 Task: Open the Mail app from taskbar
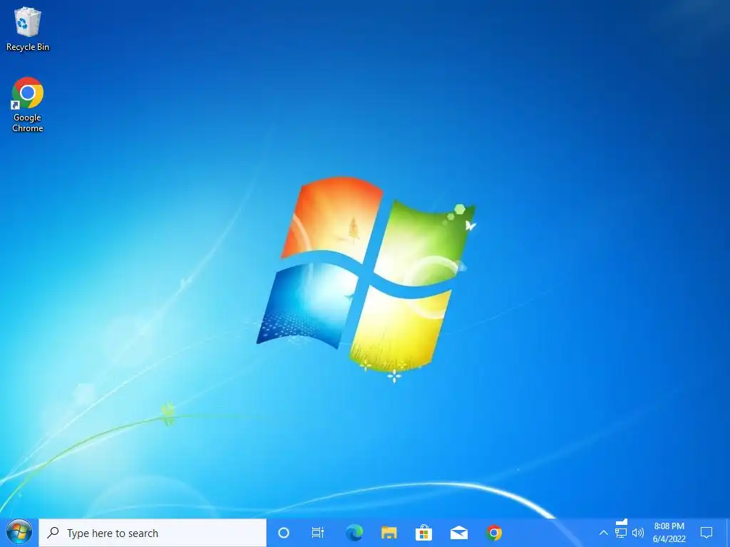(x=458, y=533)
